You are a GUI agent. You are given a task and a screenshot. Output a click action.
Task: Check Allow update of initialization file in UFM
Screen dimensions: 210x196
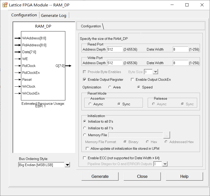pos(88,148)
